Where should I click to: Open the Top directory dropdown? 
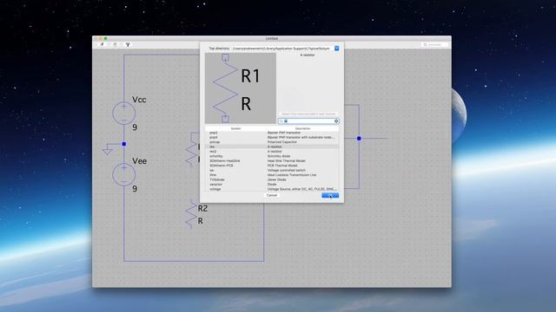point(336,49)
